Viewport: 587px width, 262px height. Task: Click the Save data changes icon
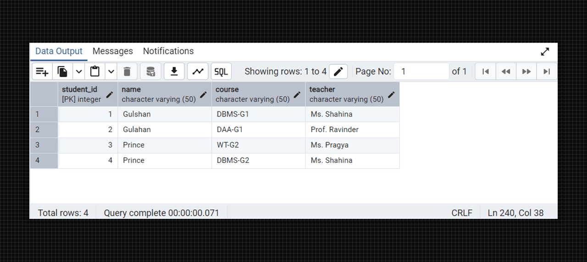(150, 72)
